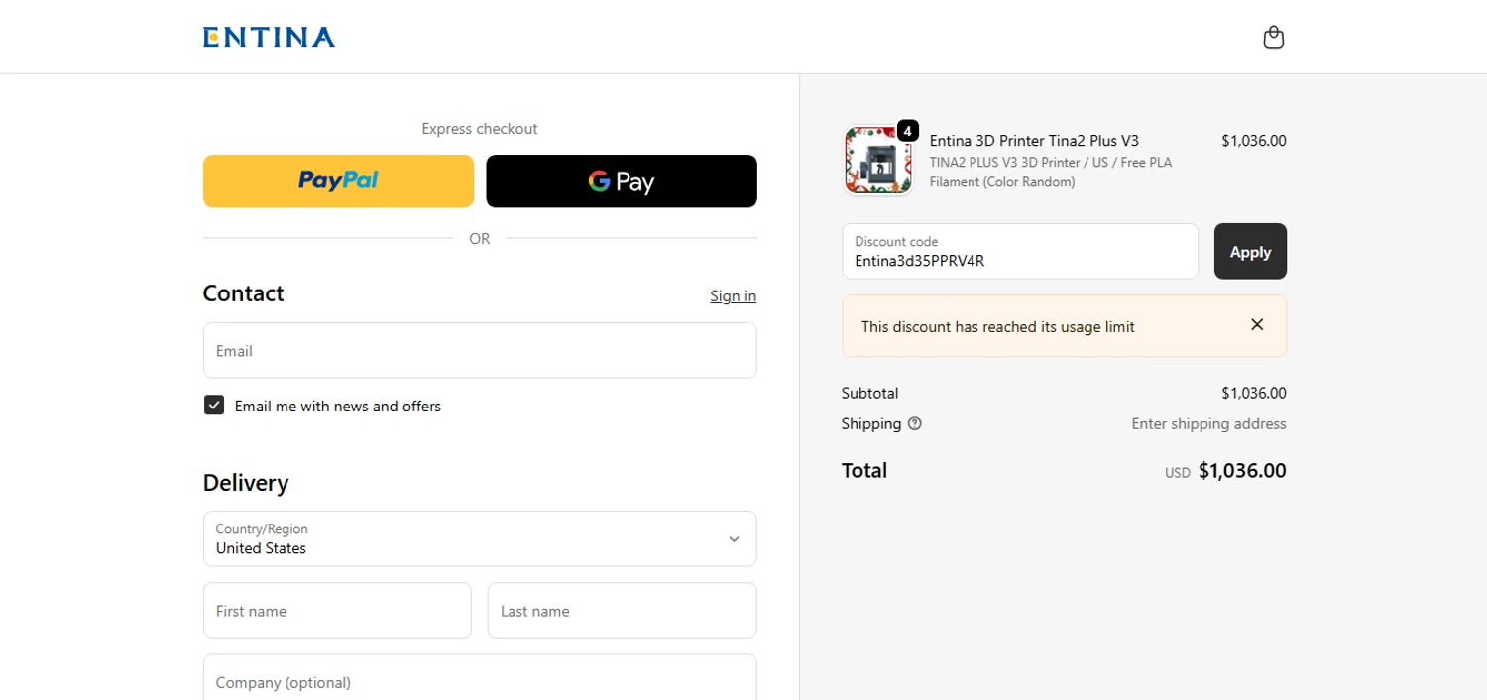Click the Entina logo
1487x700 pixels.
coord(269,37)
